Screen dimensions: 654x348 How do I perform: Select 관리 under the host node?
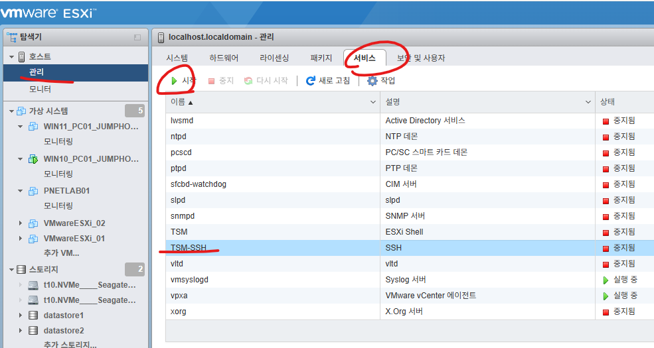coord(76,72)
